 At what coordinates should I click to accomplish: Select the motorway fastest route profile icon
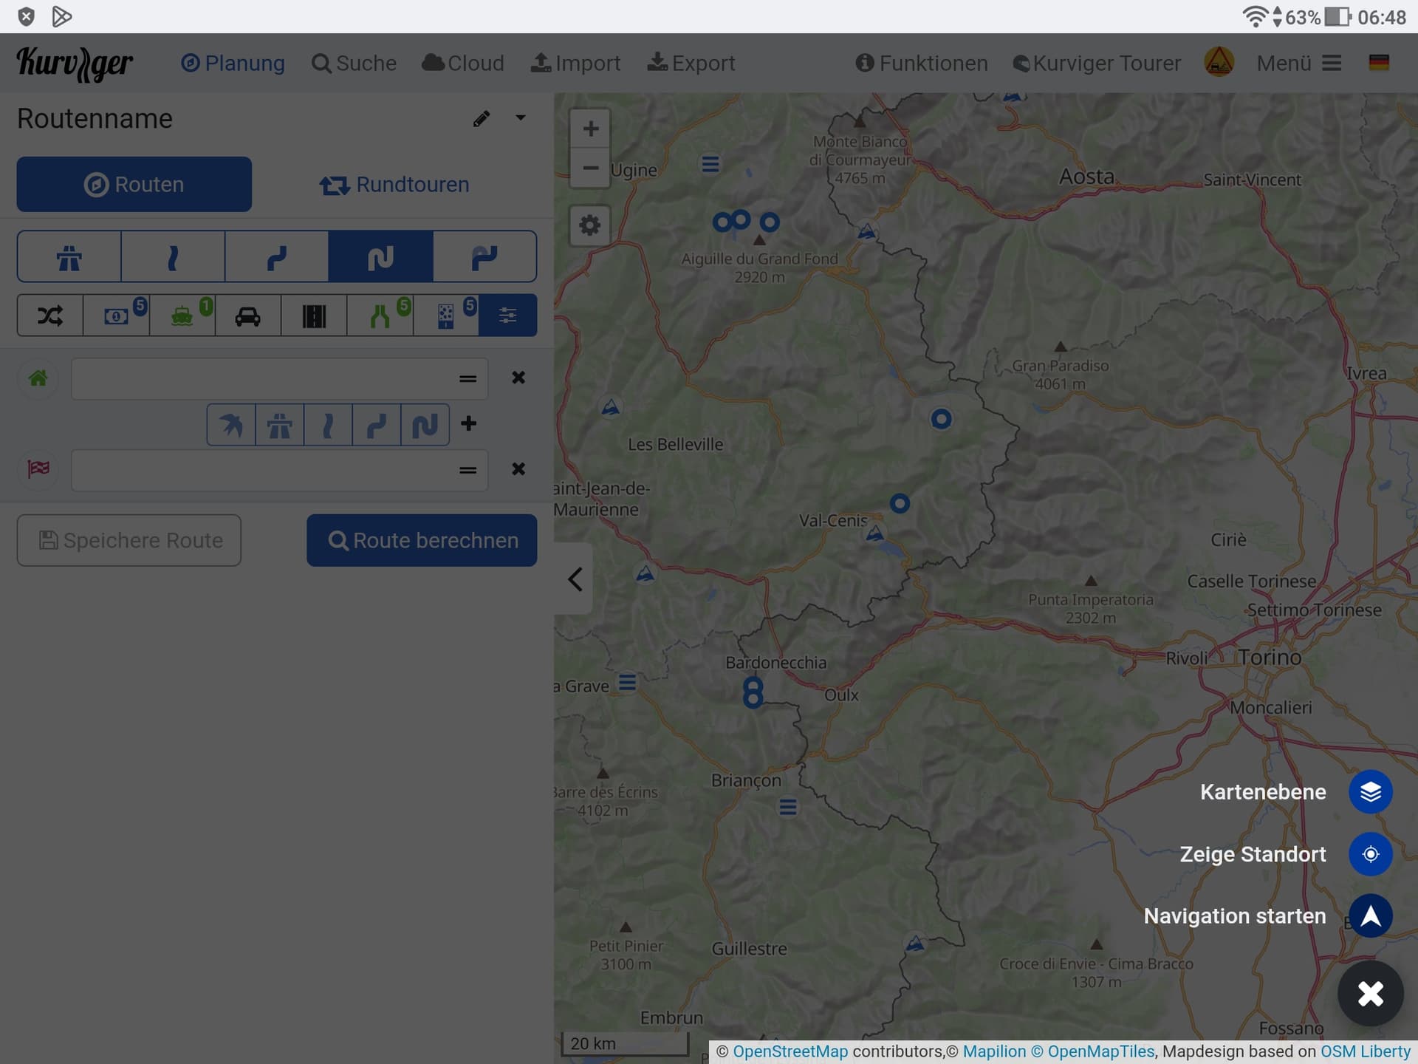(69, 257)
